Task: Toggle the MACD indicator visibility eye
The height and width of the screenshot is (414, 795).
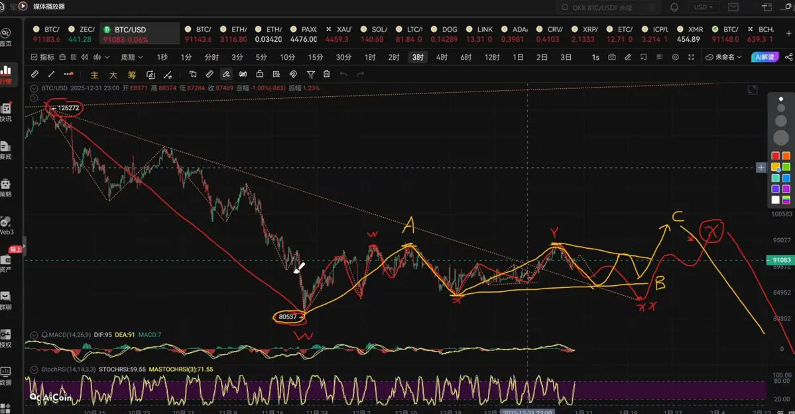Action: [34, 335]
